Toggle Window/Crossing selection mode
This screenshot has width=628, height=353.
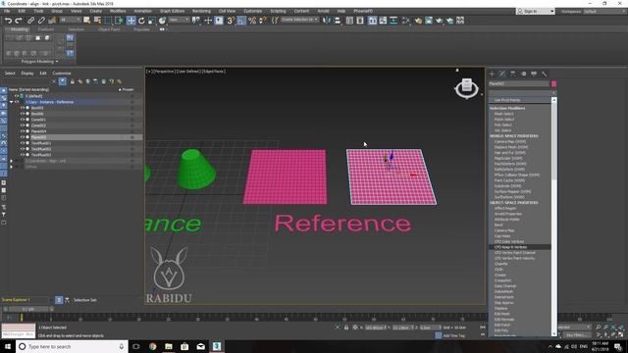click(x=119, y=20)
